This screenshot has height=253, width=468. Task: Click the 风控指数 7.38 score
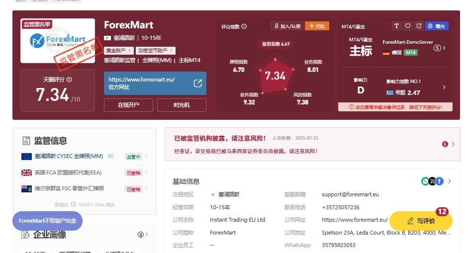[x=302, y=99]
